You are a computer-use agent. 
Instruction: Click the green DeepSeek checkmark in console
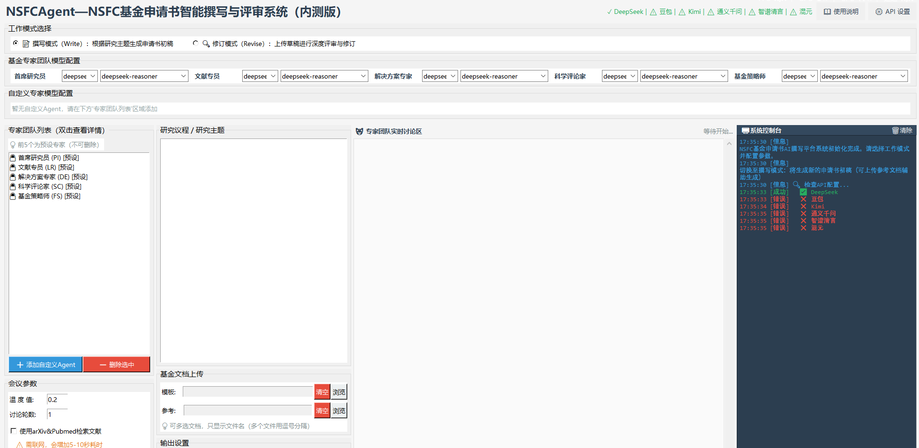pos(803,192)
